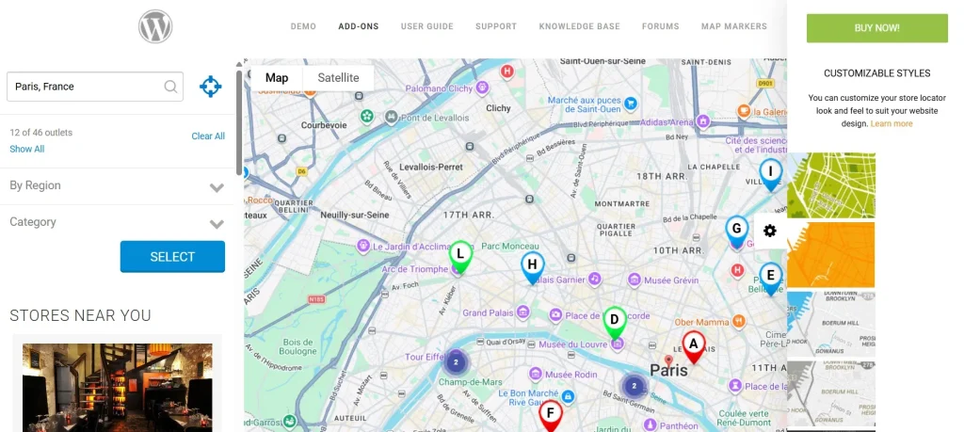This screenshot has height=432, width=964.
Task: Click the Place de la Concorde icon
Action: (x=555, y=315)
